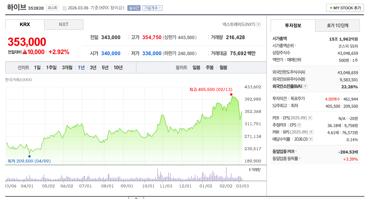Click help icon beside 추정PER EPS
This screenshot has width=370, height=199.
click(x=299, y=125)
